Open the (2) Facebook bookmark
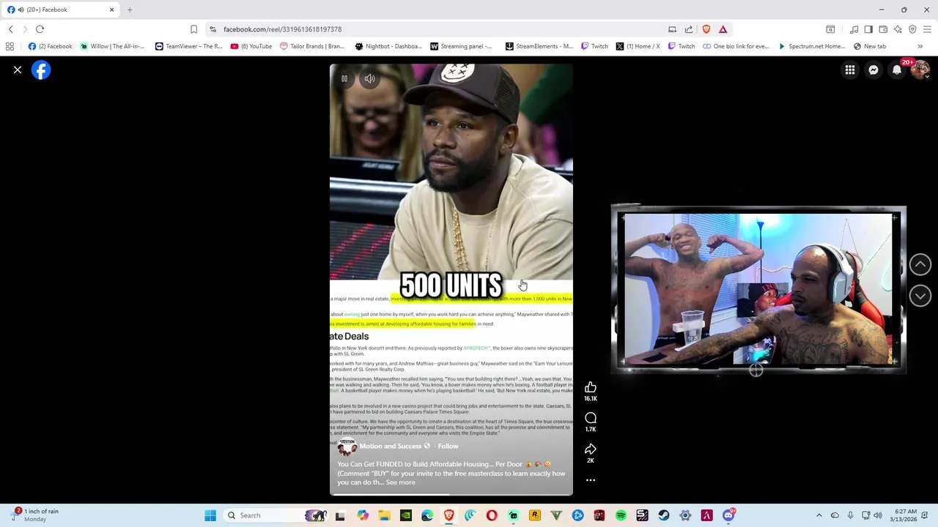This screenshot has height=527, width=938. tap(50, 46)
